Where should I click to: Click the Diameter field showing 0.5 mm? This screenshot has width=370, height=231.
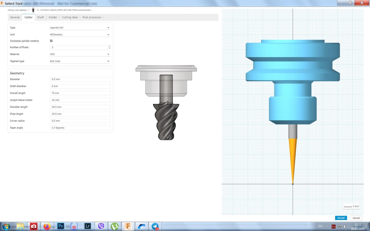[x=80, y=79]
